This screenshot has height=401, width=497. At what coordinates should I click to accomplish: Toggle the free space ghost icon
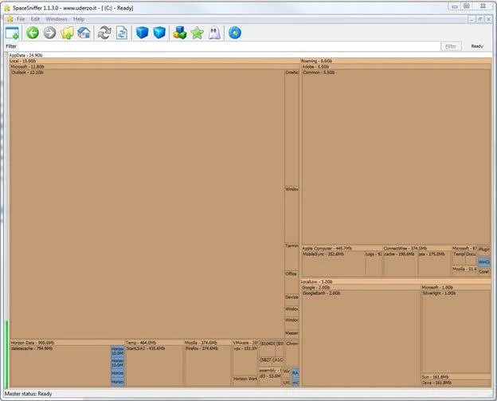tap(214, 33)
